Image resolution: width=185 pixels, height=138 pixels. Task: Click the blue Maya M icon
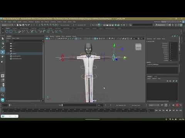point(3,100)
